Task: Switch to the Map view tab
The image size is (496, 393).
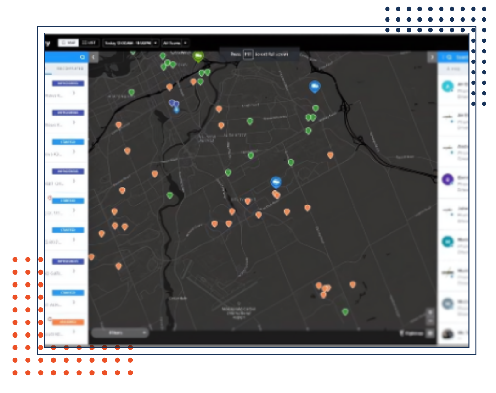Action: point(68,43)
